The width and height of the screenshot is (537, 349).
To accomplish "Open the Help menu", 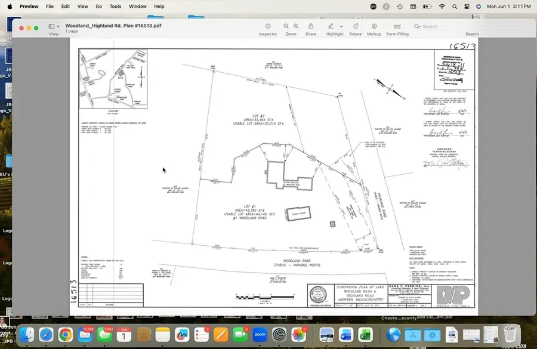I will 159,6.
